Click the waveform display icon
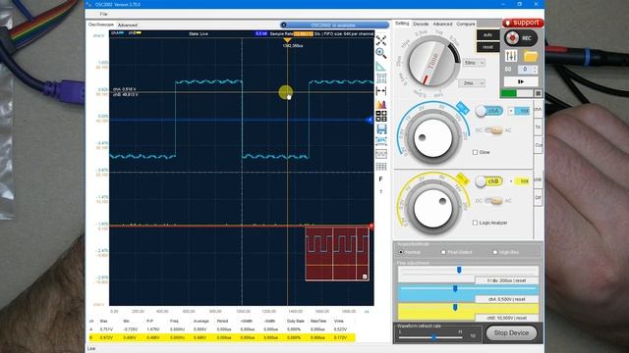Screen dimensions: 629x353 pyautogui.click(x=381, y=154)
